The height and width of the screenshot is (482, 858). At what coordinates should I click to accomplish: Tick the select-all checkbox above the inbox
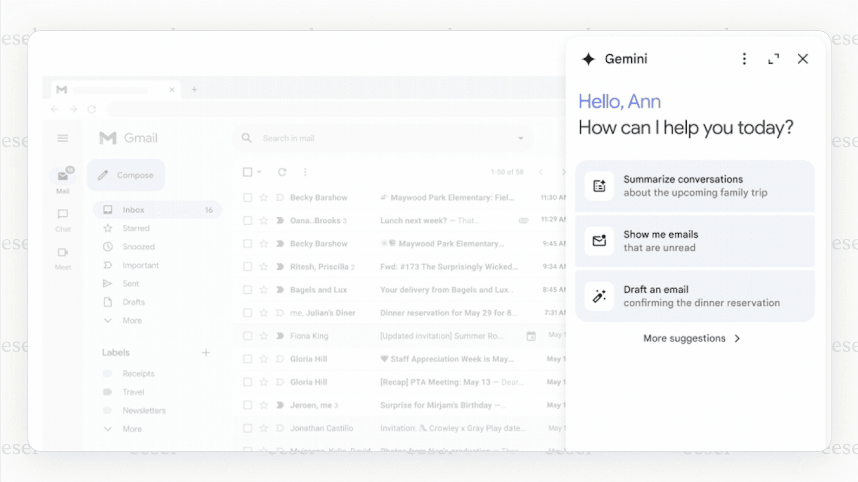[247, 172]
